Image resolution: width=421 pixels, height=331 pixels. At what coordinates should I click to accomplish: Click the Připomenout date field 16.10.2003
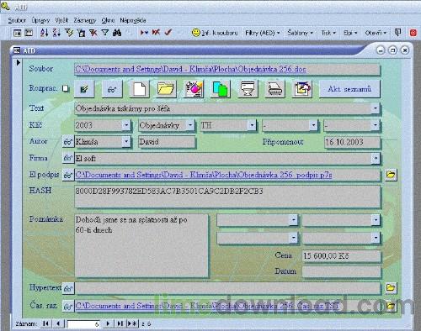point(352,142)
